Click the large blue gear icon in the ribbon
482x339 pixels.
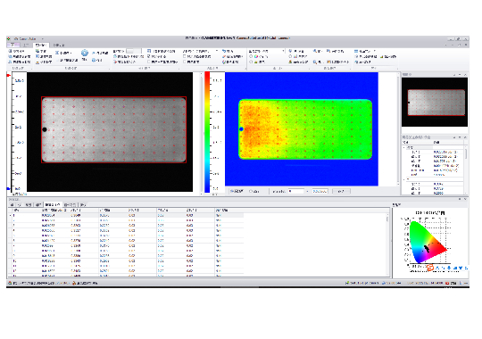tap(85, 53)
